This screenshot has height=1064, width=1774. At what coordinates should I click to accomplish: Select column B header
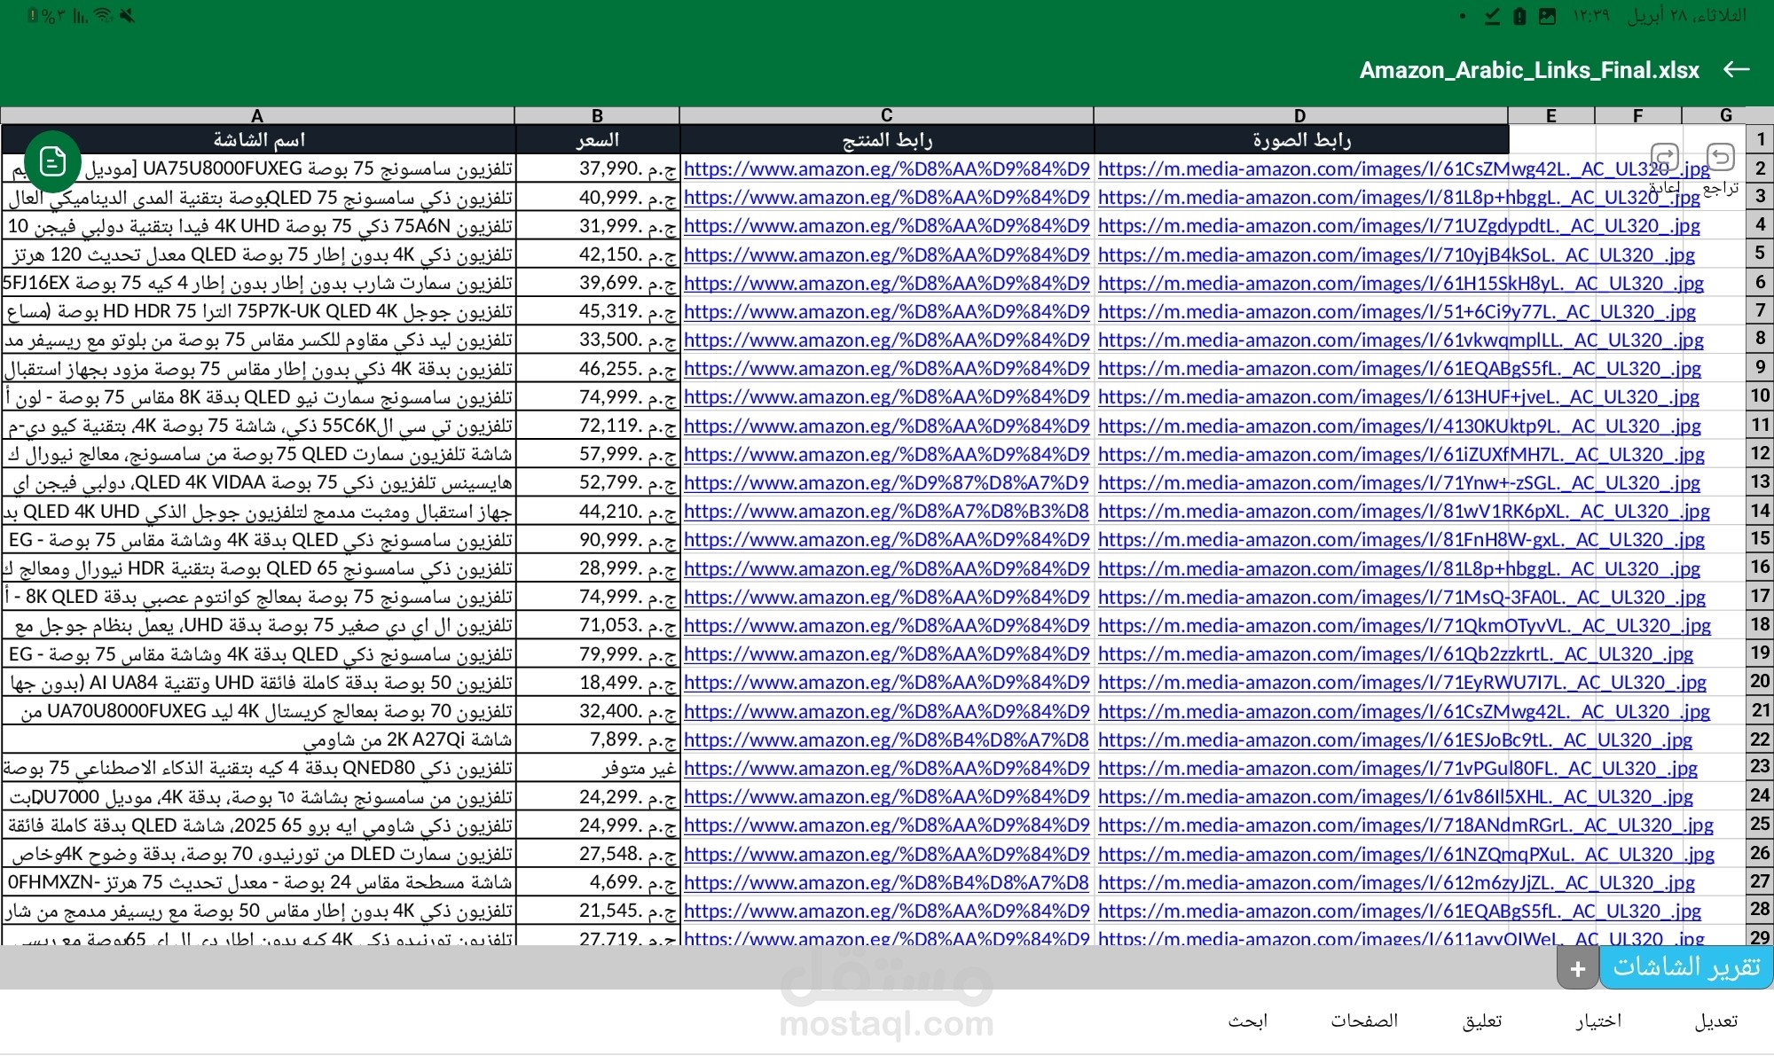pos(597,115)
